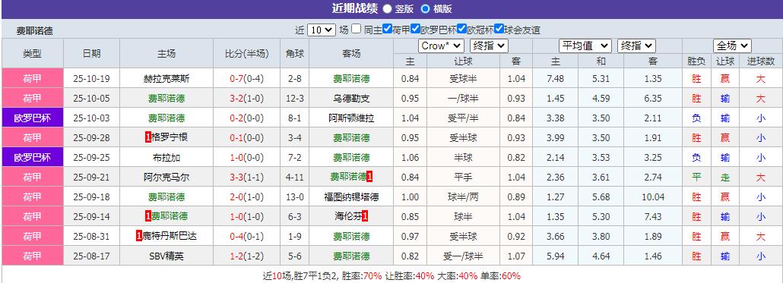This screenshot has height=283, width=783.
Task: Click the 乌德勒支 team link
Action: click(351, 98)
